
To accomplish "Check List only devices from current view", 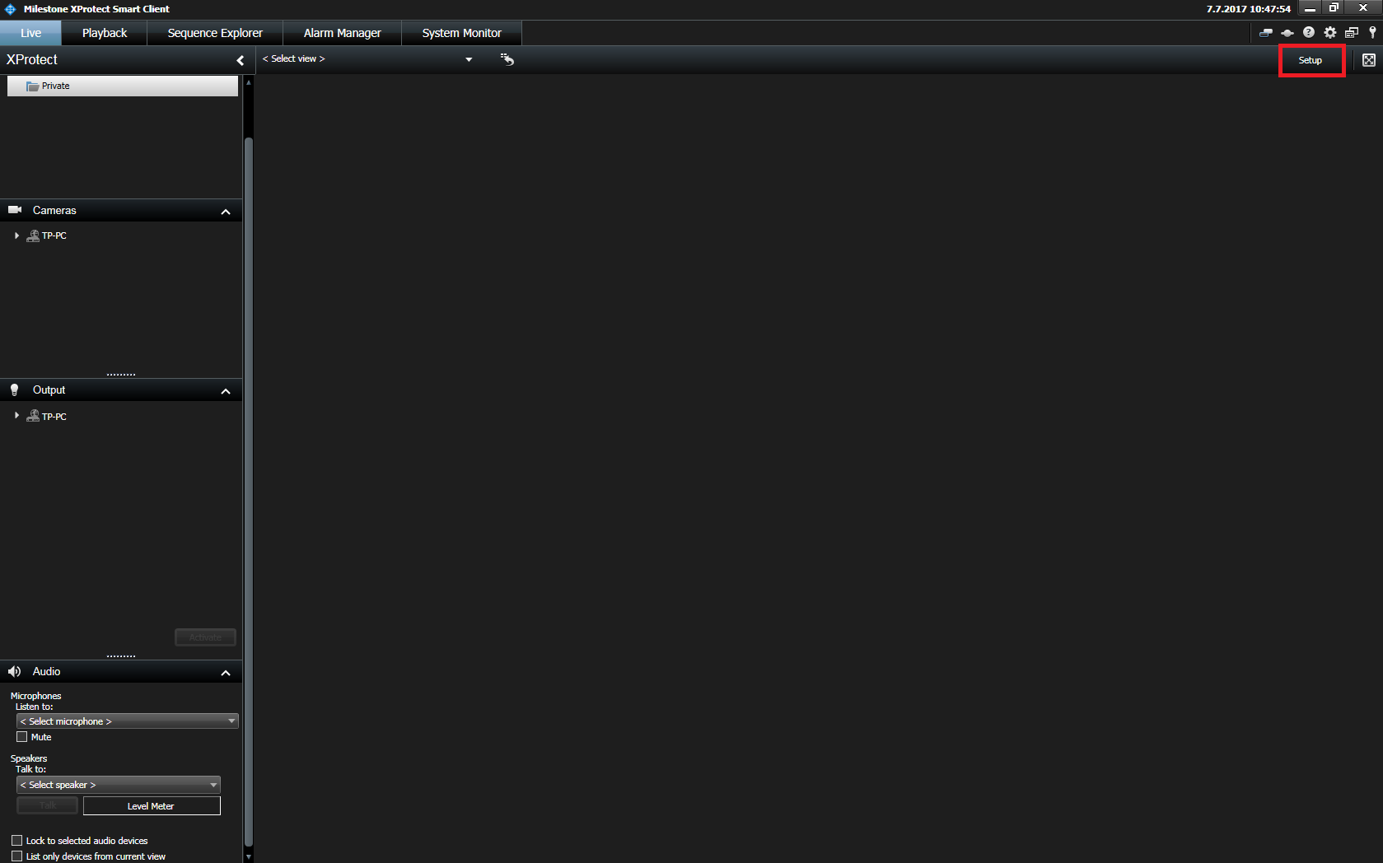I will 17,856.
